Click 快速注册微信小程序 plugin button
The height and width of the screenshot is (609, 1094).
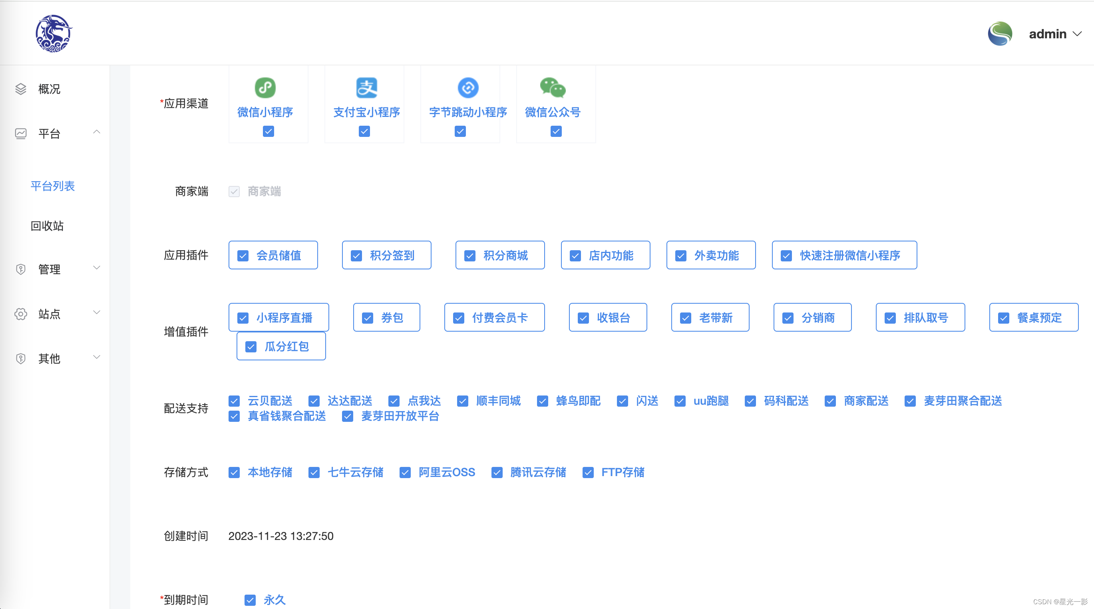click(844, 256)
